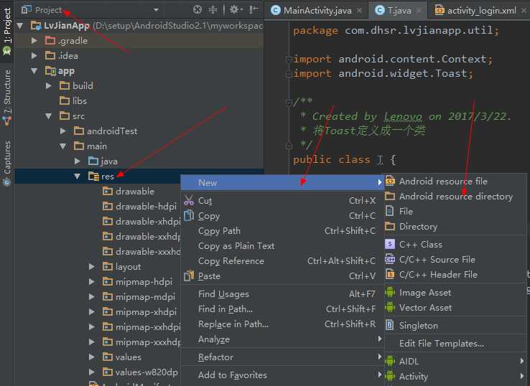Screen dimensions: 530x386
Task: Open the Refactor submenu
Action: click(x=282, y=357)
